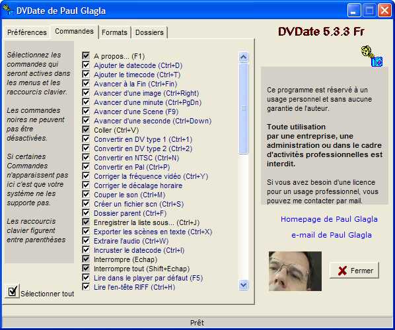The image size is (395, 330).
Task: Close the DVDate window
Action: coord(385,11)
